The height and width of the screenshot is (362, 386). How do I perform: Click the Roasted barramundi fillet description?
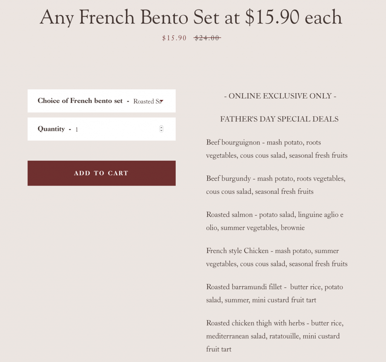click(x=274, y=293)
